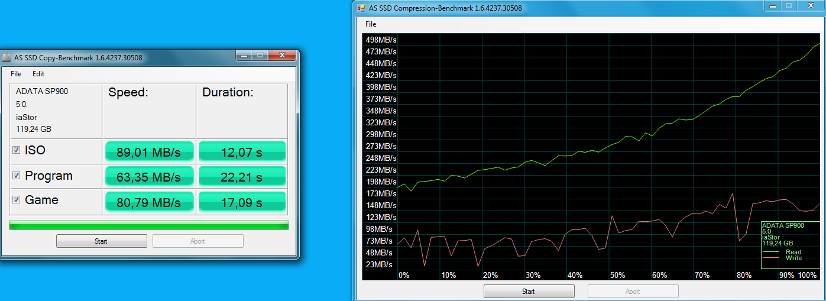Screen dimensions: 826x301
Task: Click Start in Compression-Benchmark window
Action: coord(529,292)
